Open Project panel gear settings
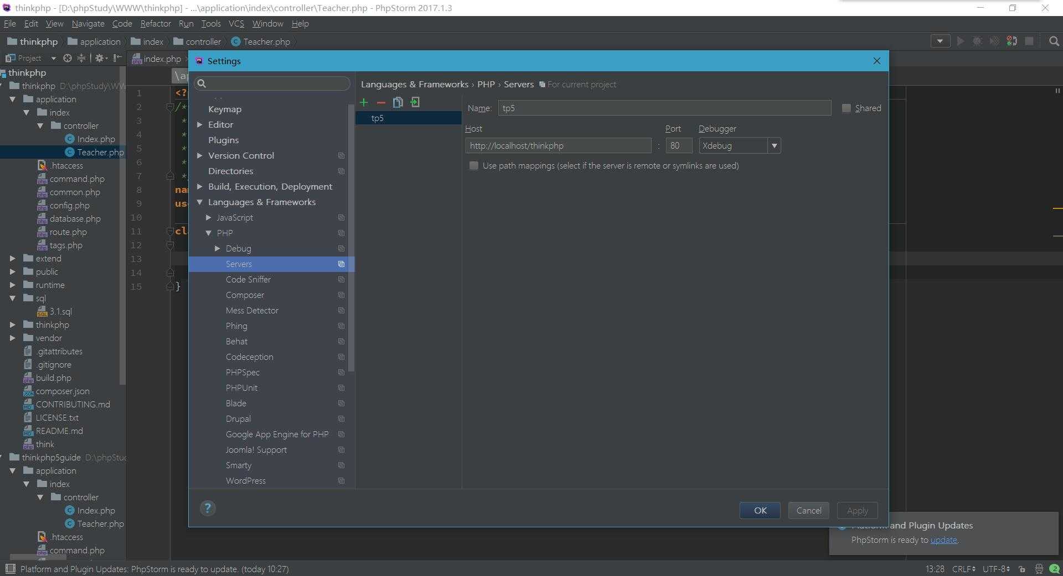This screenshot has height=576, width=1063. pyautogui.click(x=100, y=58)
